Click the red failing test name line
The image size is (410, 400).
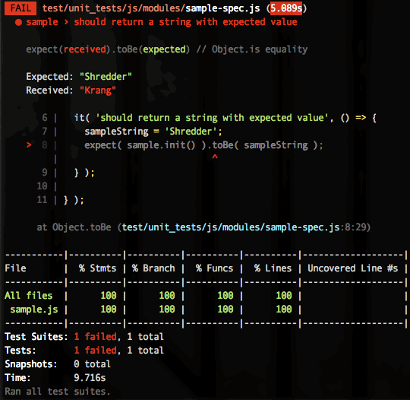[x=162, y=22]
